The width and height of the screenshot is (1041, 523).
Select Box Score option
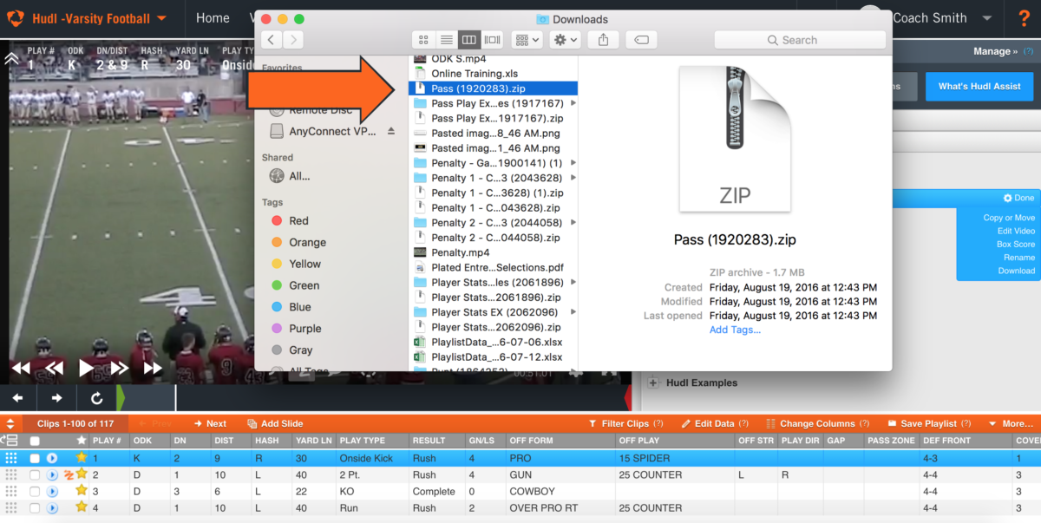1016,245
